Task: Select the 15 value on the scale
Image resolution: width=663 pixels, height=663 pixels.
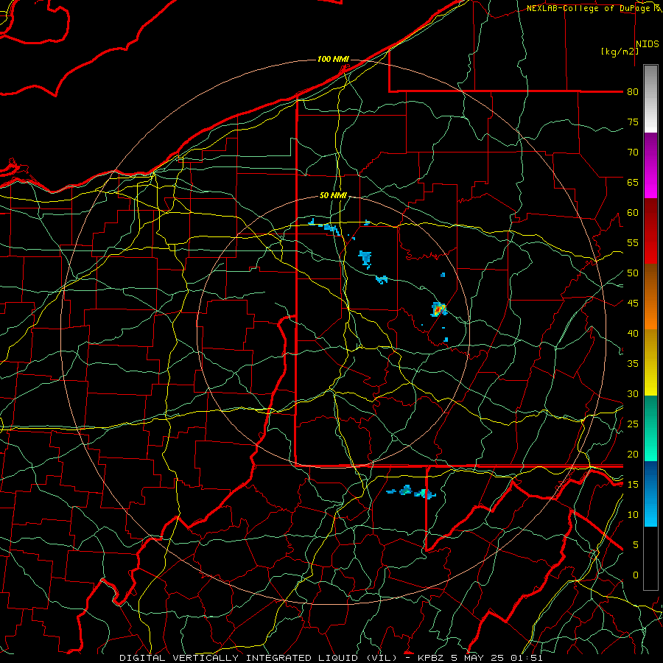Action: tap(633, 485)
